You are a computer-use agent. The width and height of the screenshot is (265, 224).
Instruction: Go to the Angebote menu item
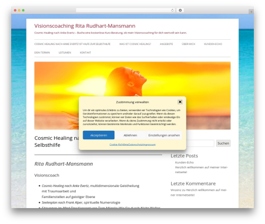[166, 44]
